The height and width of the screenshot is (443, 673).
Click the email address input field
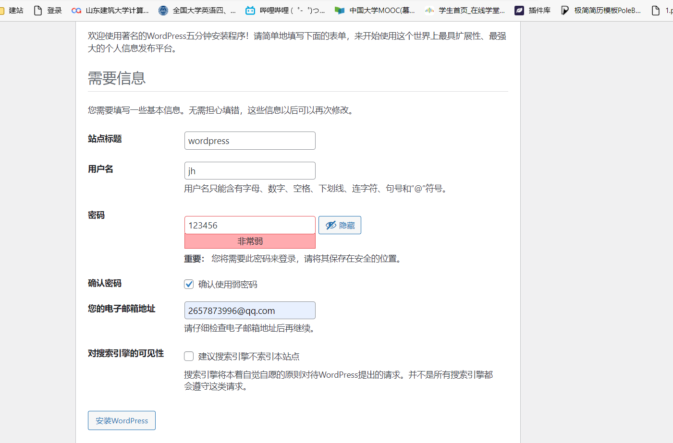tap(250, 311)
